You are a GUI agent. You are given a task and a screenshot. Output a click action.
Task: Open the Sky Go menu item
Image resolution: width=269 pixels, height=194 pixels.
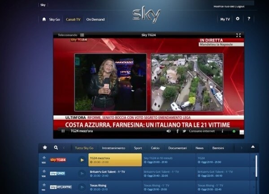pyautogui.click(x=55, y=20)
